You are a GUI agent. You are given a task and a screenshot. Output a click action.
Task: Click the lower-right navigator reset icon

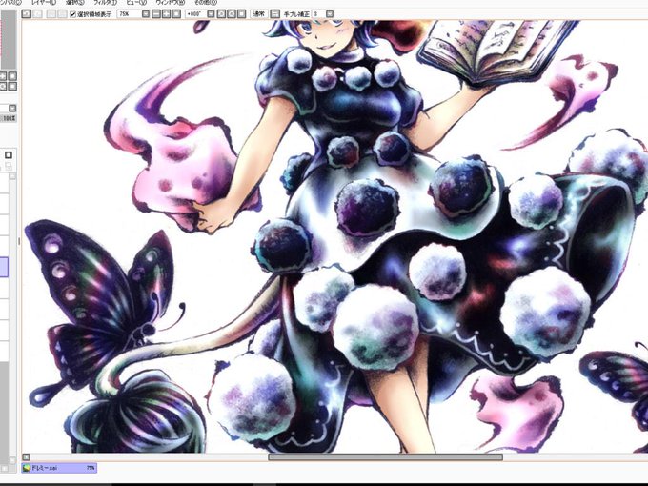[12, 87]
